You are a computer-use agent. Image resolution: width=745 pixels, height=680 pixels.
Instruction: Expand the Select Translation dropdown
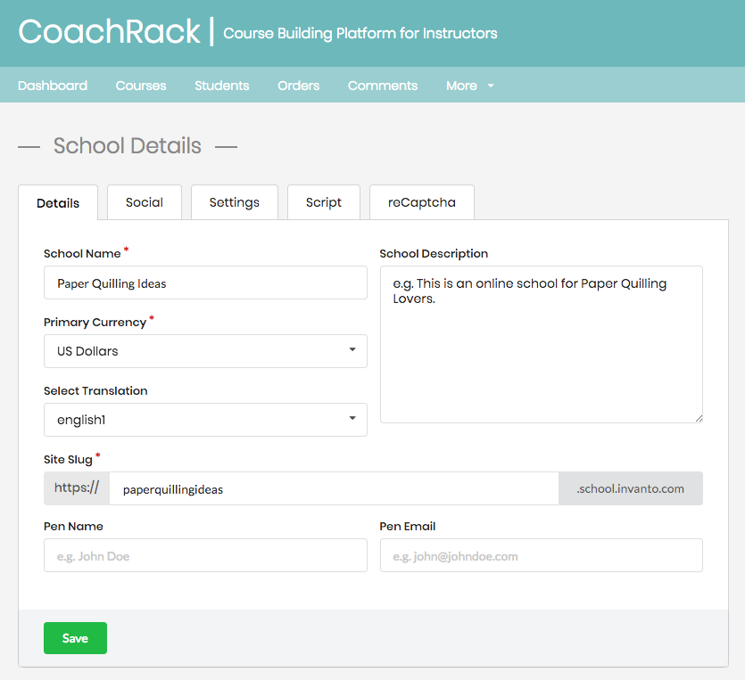[205, 420]
